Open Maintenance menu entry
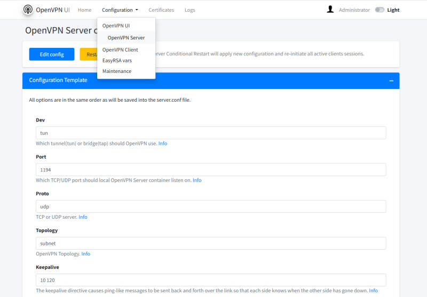 [126, 71]
